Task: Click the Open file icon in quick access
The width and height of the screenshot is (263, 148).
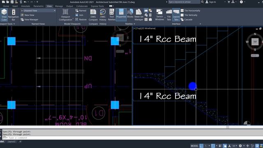Action: (x=8, y=2)
